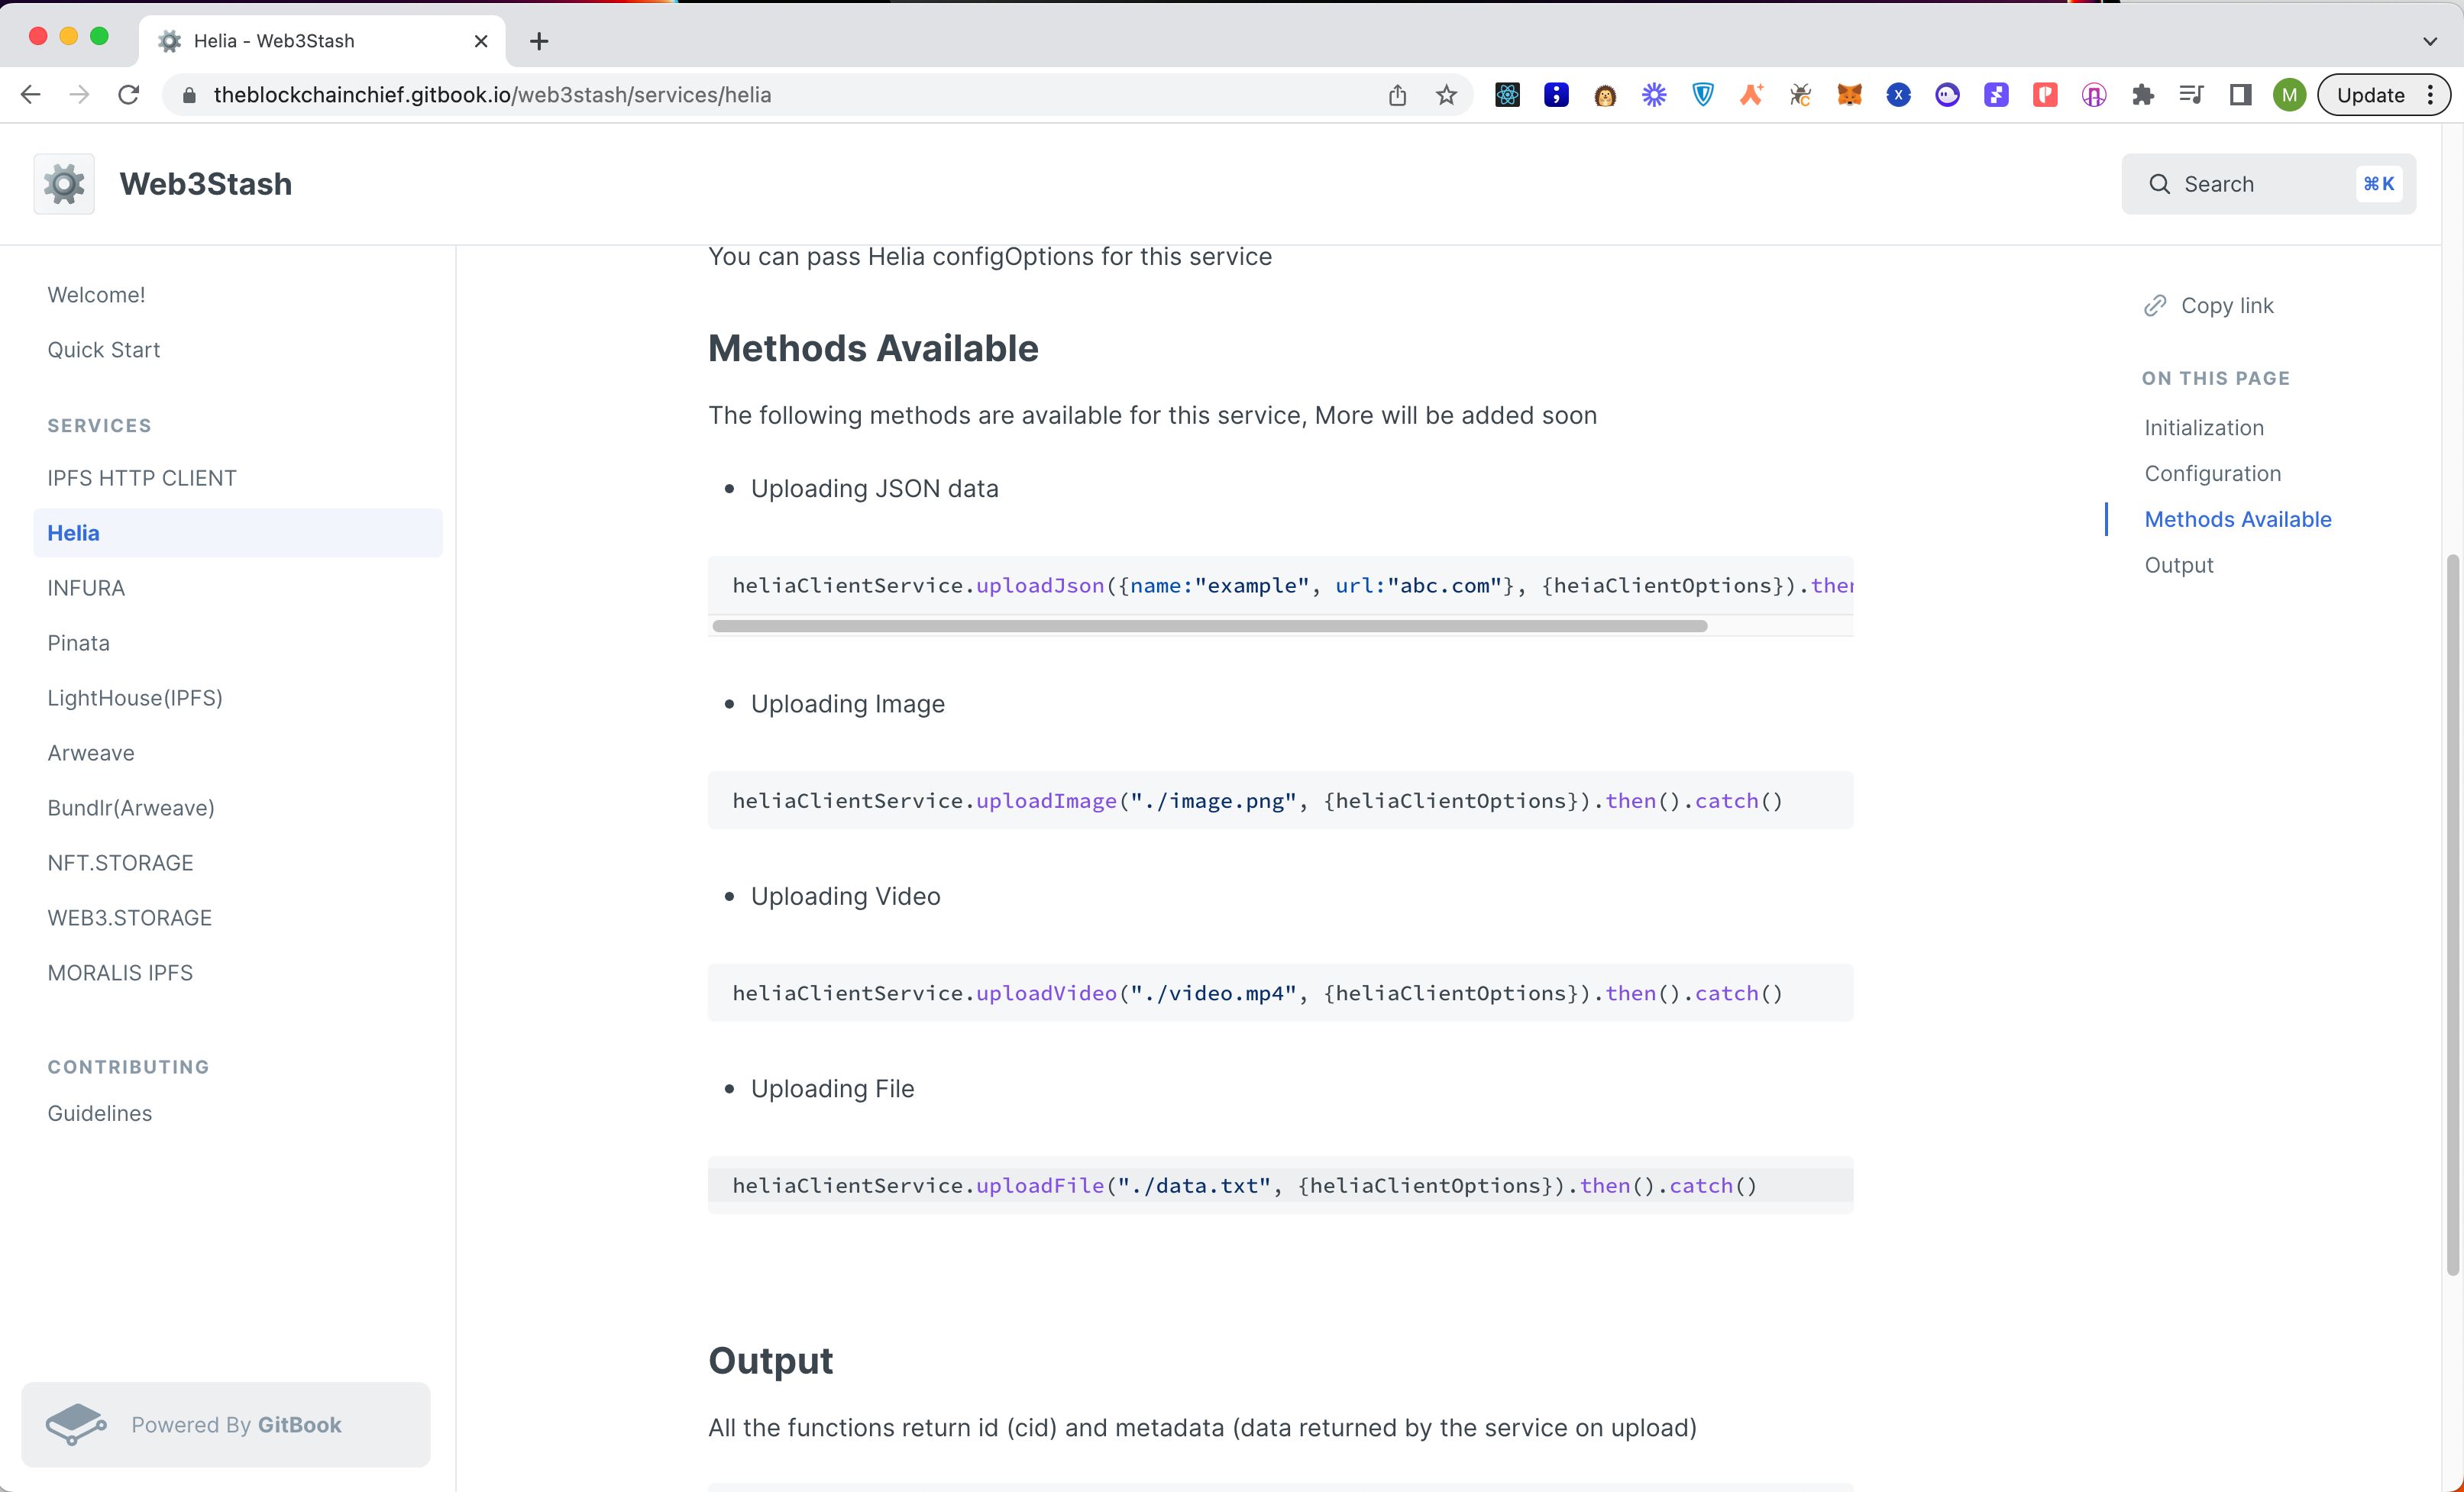
Task: Open the React Developer Tools extension
Action: click(x=1507, y=95)
